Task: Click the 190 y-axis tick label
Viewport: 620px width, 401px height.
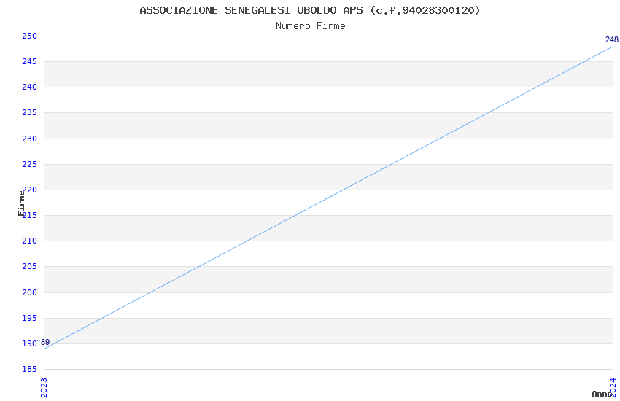Action: point(29,343)
